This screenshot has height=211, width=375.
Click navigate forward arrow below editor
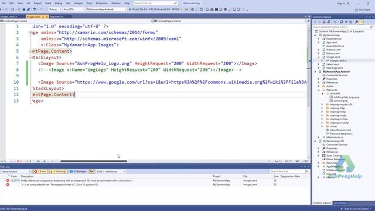tap(45, 161)
